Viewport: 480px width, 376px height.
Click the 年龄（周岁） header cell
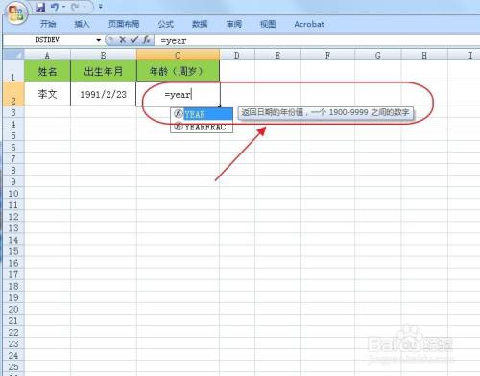[x=178, y=71]
